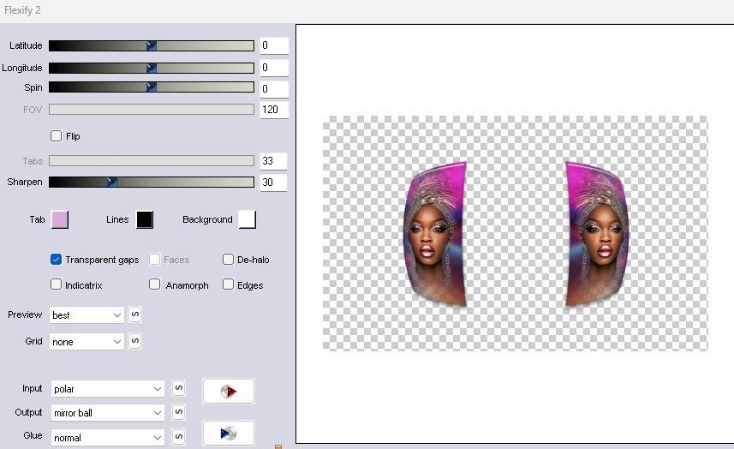The width and height of the screenshot is (734, 449).
Task: Enable the Flip checkbox
Action: click(57, 135)
